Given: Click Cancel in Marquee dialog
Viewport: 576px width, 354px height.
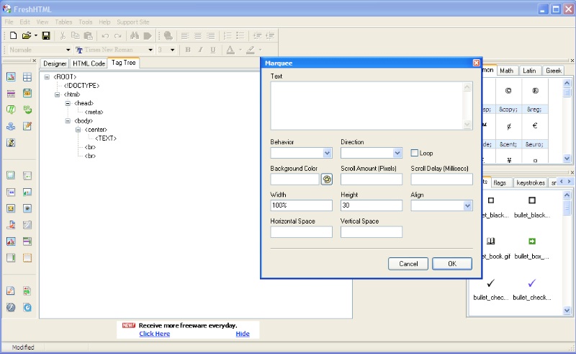Looking at the screenshot, I should (x=408, y=264).
